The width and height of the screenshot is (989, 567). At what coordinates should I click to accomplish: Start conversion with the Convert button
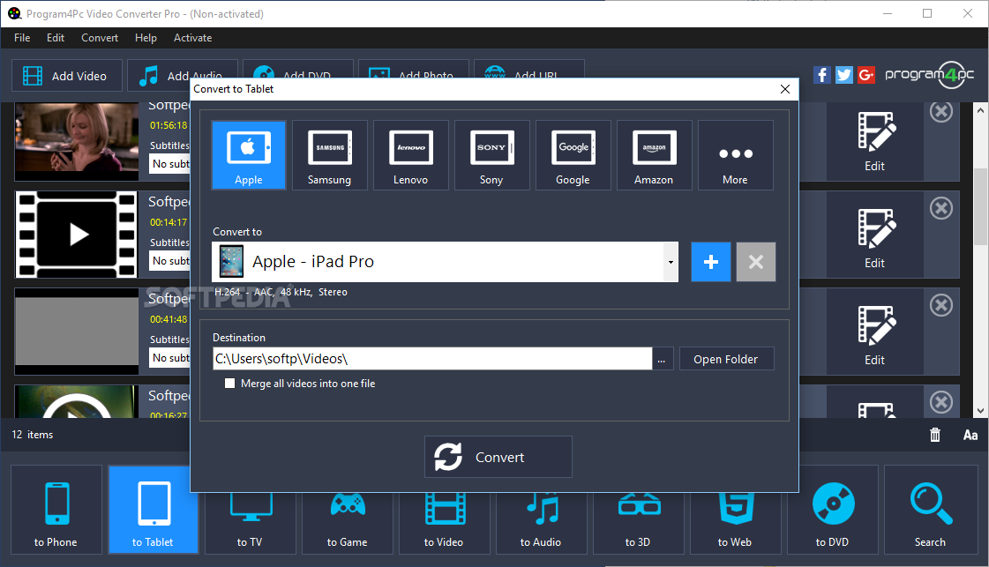click(x=498, y=457)
